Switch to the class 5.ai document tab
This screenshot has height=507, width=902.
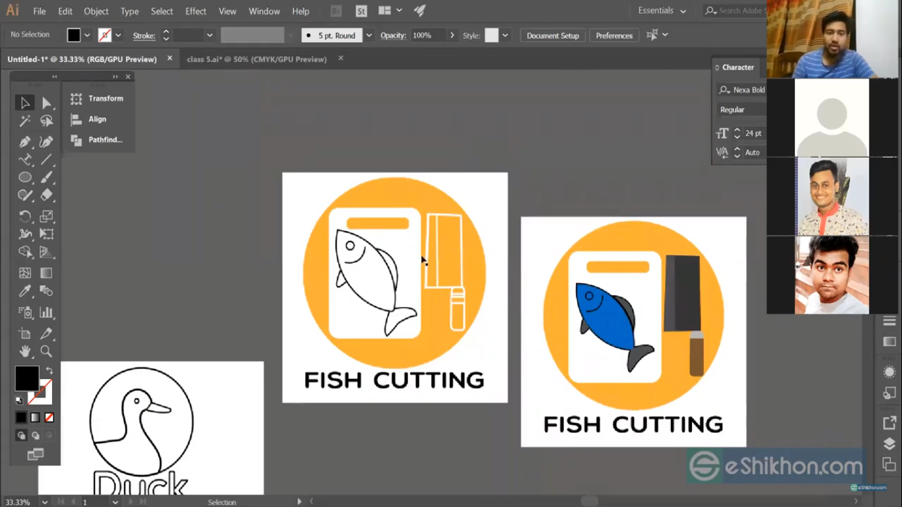pyautogui.click(x=256, y=59)
